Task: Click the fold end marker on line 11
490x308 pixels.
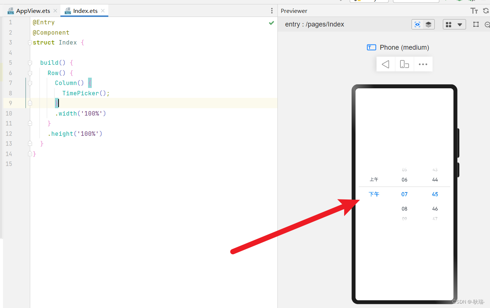Action: point(30,123)
